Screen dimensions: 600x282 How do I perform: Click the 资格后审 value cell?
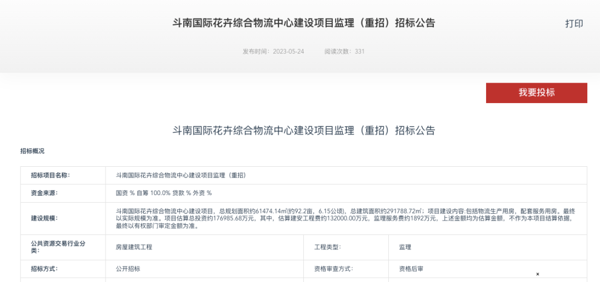411,269
